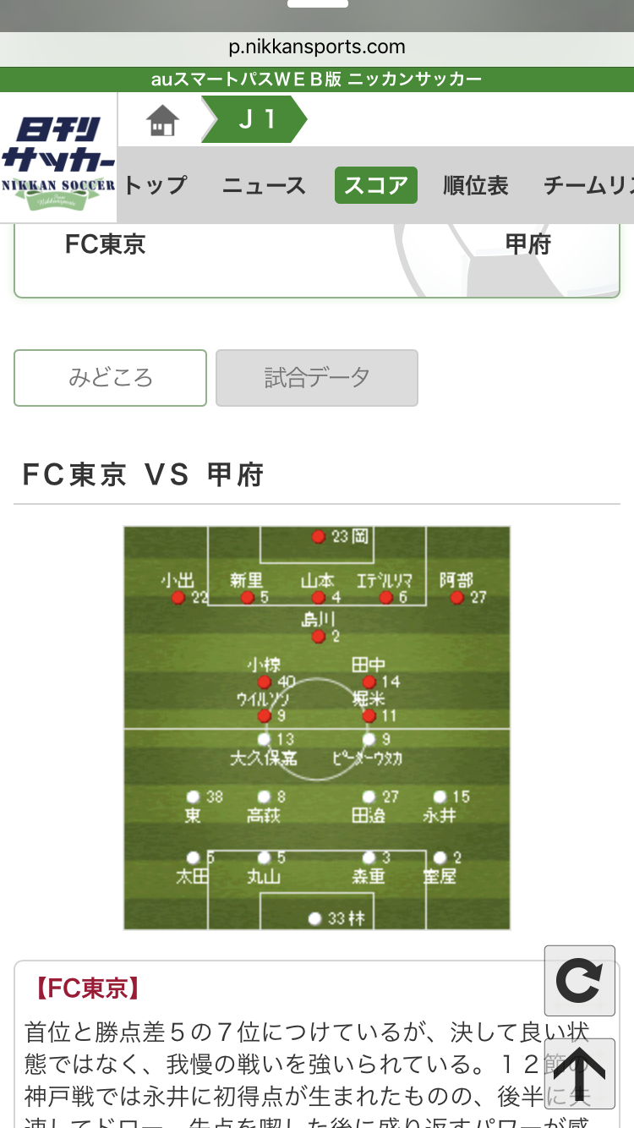Reload page with the refresh icon
This screenshot has width=634, height=1128.
tap(580, 981)
